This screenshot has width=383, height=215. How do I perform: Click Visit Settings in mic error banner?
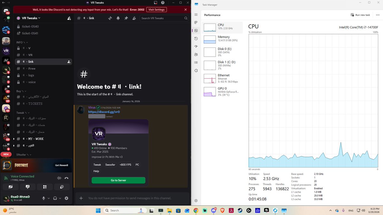157,10
